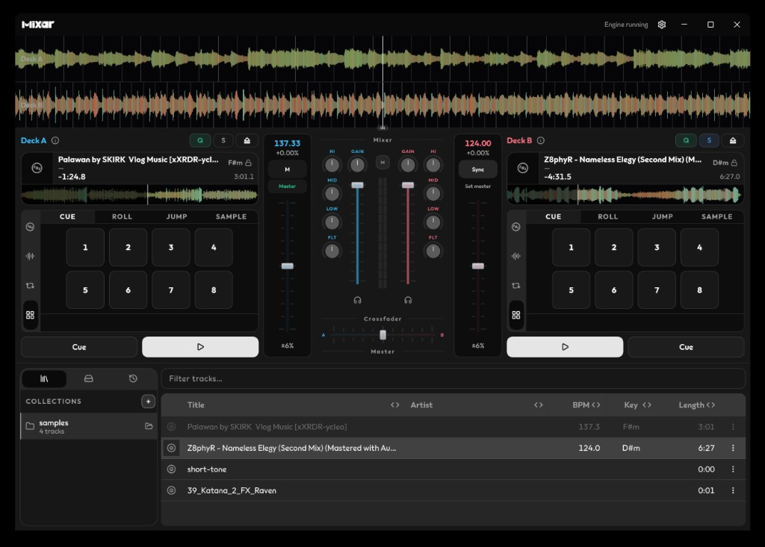This screenshot has height=547, width=765.
Task: Click Deck A eject icon
Action: 247,140
